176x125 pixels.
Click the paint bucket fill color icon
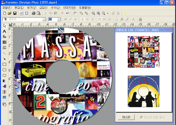point(122,19)
